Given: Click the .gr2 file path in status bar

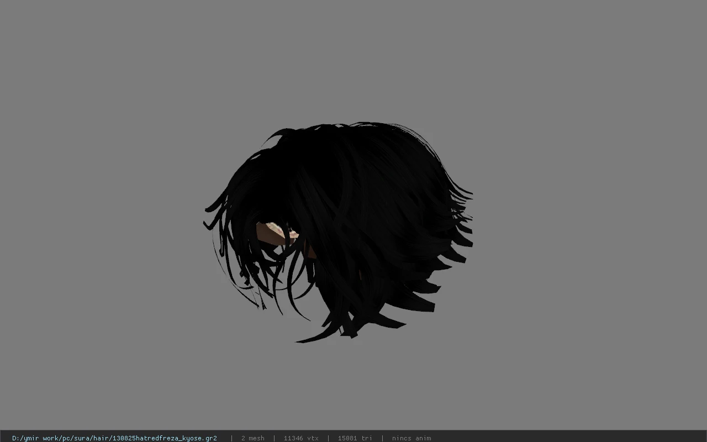Looking at the screenshot, I should coord(114,438).
